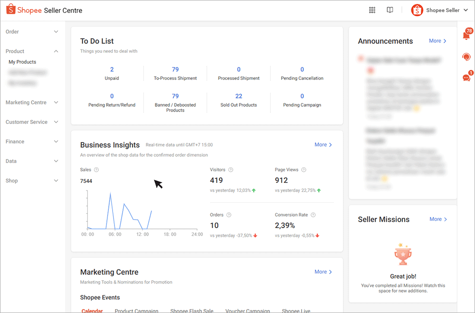Click the help icon next to Sales
The image size is (475, 313).
click(x=96, y=170)
